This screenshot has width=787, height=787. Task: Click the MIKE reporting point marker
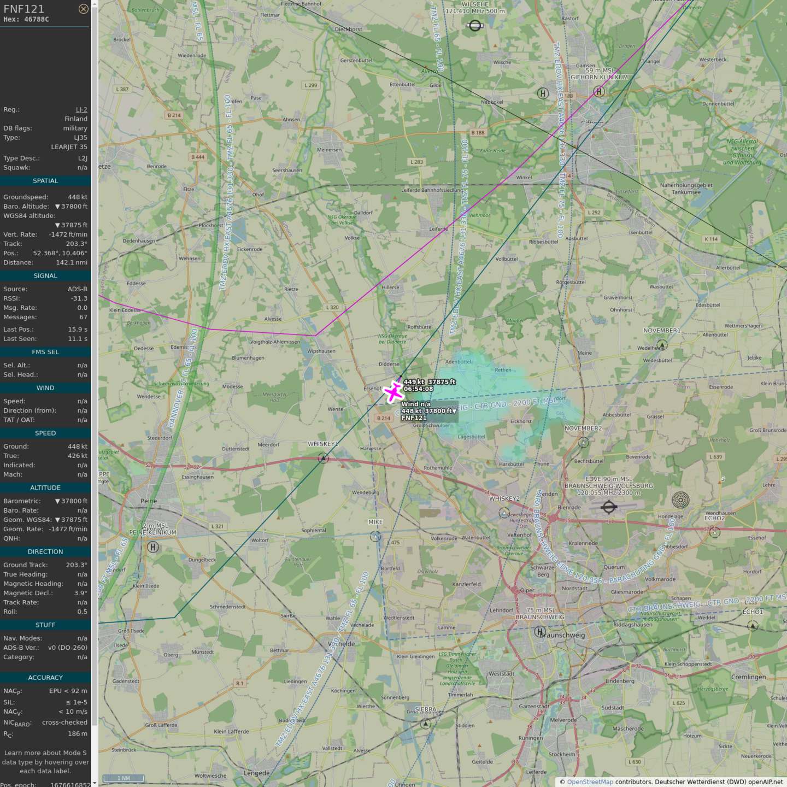[x=375, y=537]
